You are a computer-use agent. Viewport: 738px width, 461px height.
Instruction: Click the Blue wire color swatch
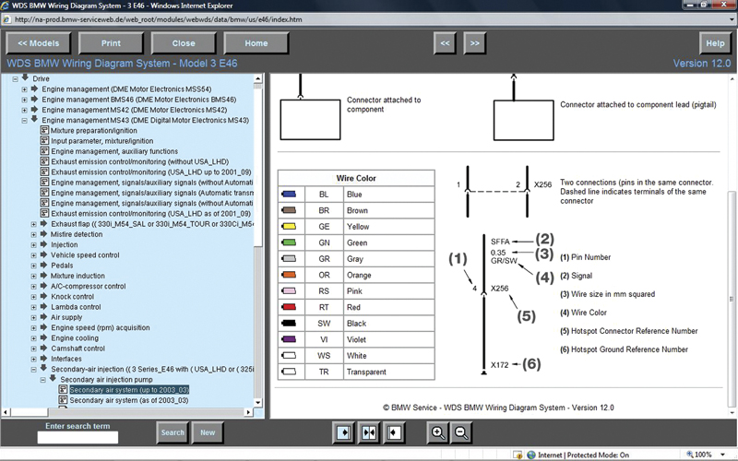289,194
